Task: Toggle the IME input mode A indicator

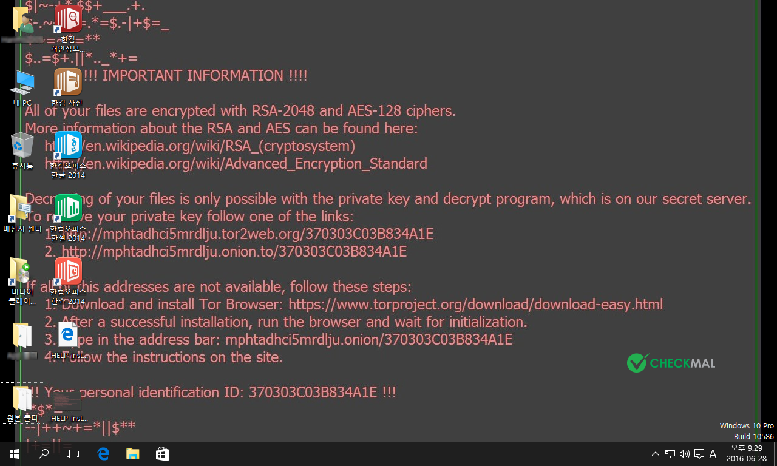Action: (x=713, y=454)
